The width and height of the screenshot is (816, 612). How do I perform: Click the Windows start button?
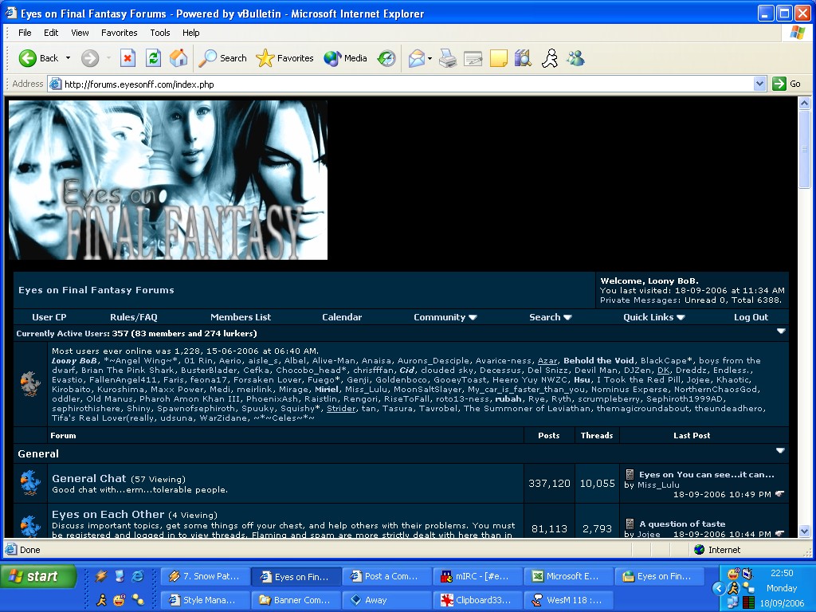38,577
